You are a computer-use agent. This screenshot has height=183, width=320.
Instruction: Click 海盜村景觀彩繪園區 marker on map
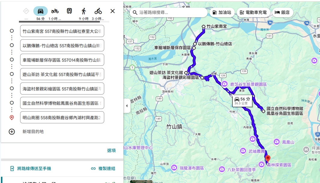pyautogui.click(x=202, y=77)
